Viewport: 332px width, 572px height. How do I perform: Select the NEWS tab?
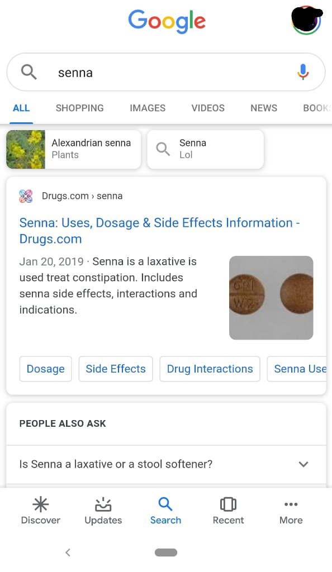[263, 108]
